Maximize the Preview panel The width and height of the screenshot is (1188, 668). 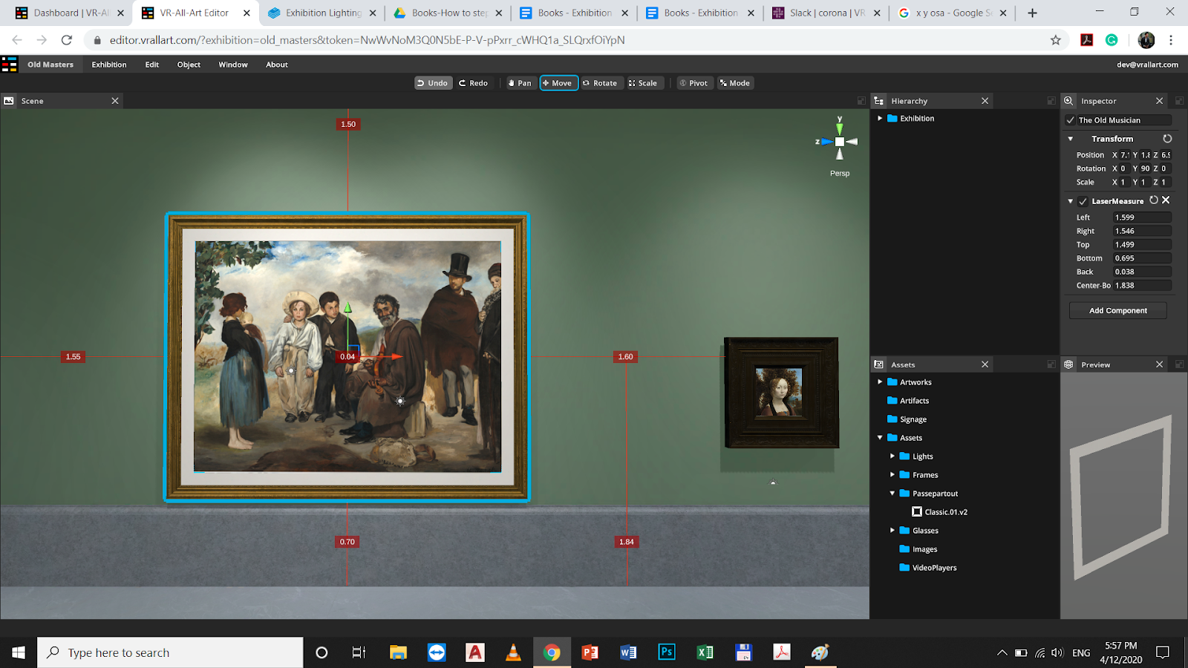1179,364
